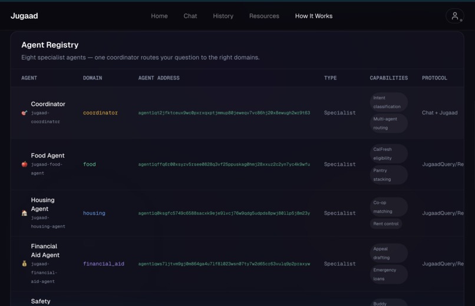Click Specialist type in Housing Agent row

(x=339, y=213)
